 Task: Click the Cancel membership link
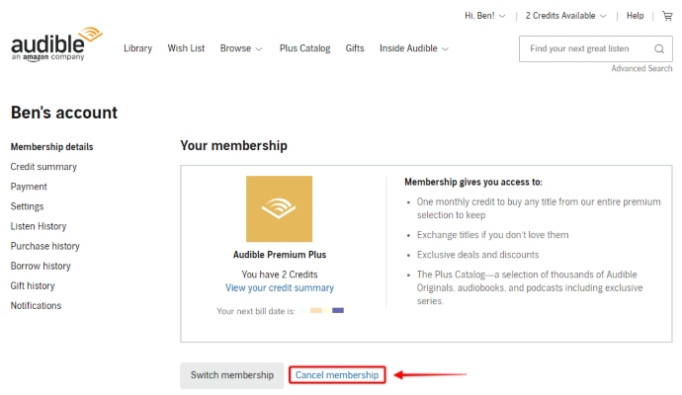(337, 375)
